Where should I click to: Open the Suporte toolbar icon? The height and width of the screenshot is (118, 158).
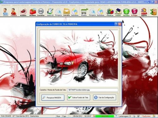[x=144, y=12]
